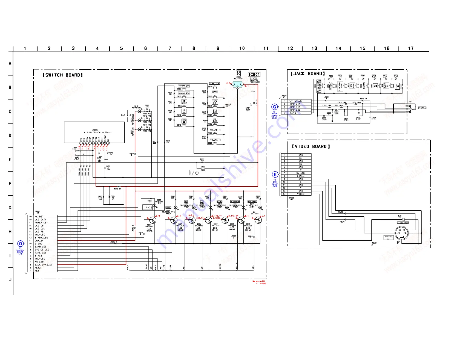Image resolution: width=460 pixels, height=345 pixels.
Task: Click the TUNING forward symbol above S809
Action: (x=184, y=86)
